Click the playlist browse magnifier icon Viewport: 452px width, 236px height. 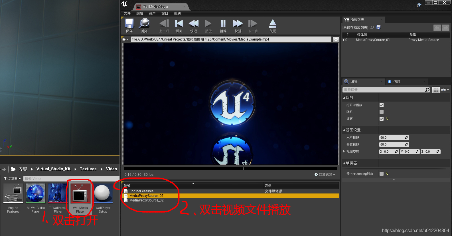[x=372, y=27]
